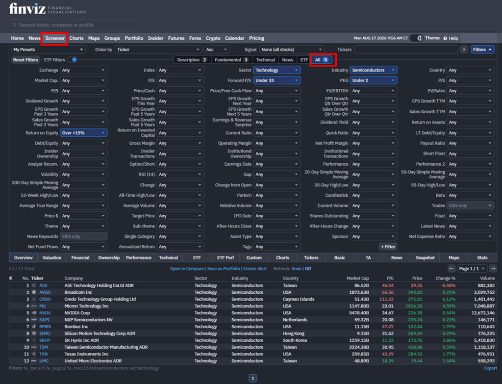Open the Dividend Yield filter dropdown
Image resolution: width=502 pixels, height=384 pixels.
pos(373,122)
